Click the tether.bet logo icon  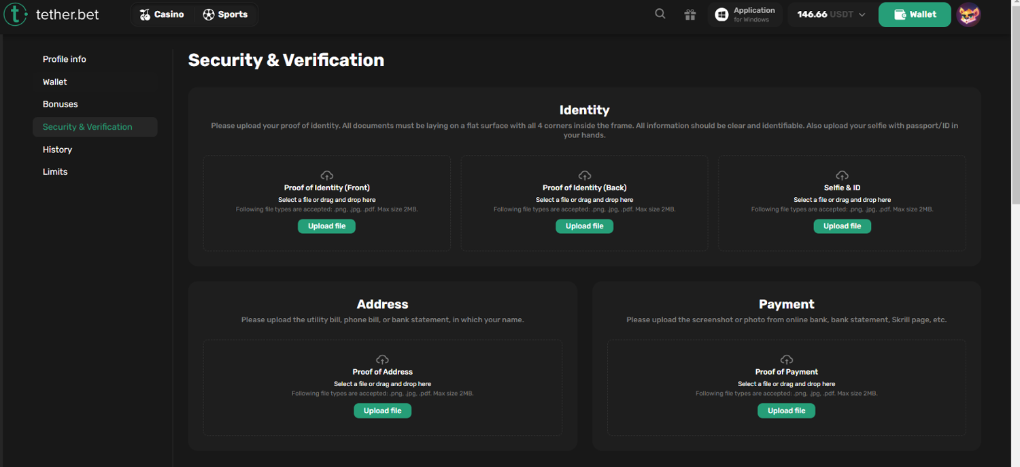(16, 14)
